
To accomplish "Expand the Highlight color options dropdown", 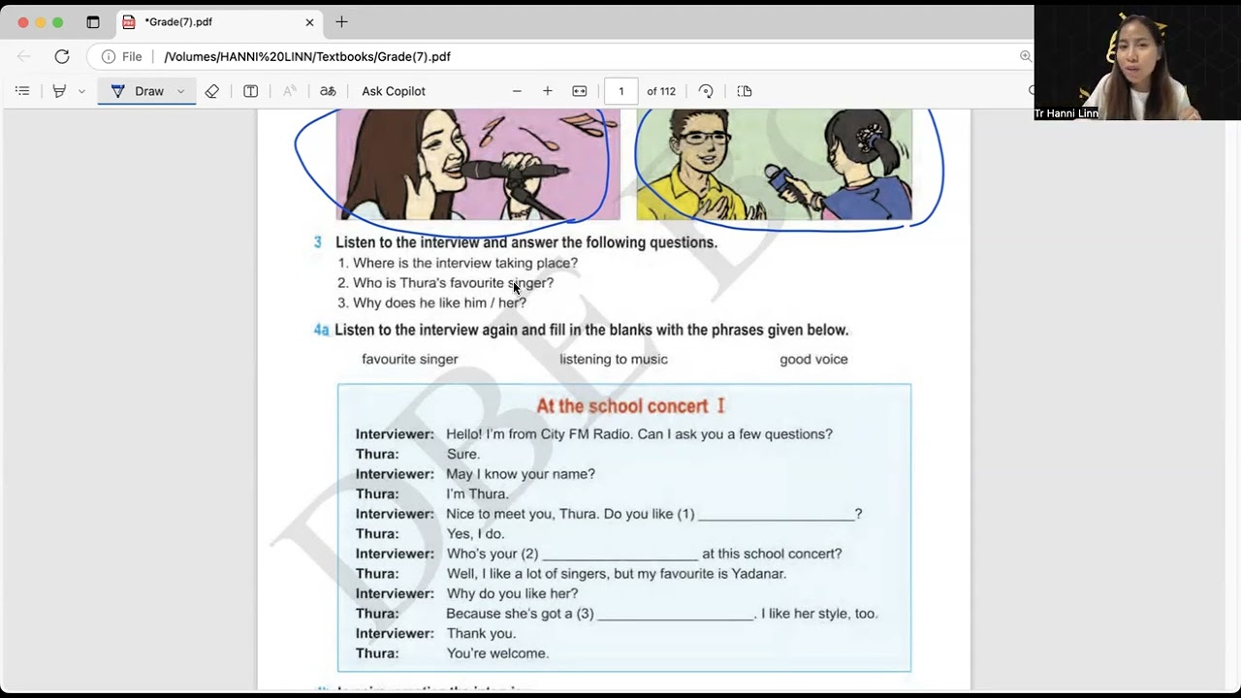I will click(81, 91).
